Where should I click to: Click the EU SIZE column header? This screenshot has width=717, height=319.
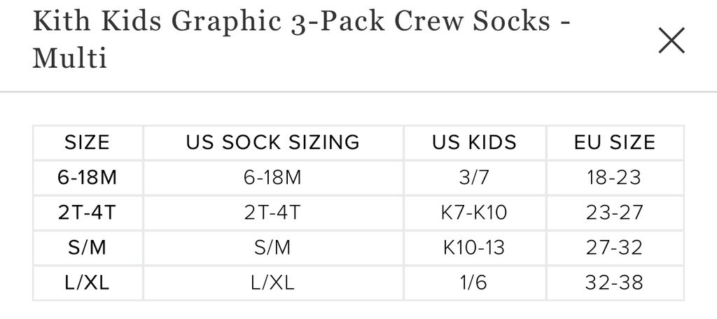614,143
